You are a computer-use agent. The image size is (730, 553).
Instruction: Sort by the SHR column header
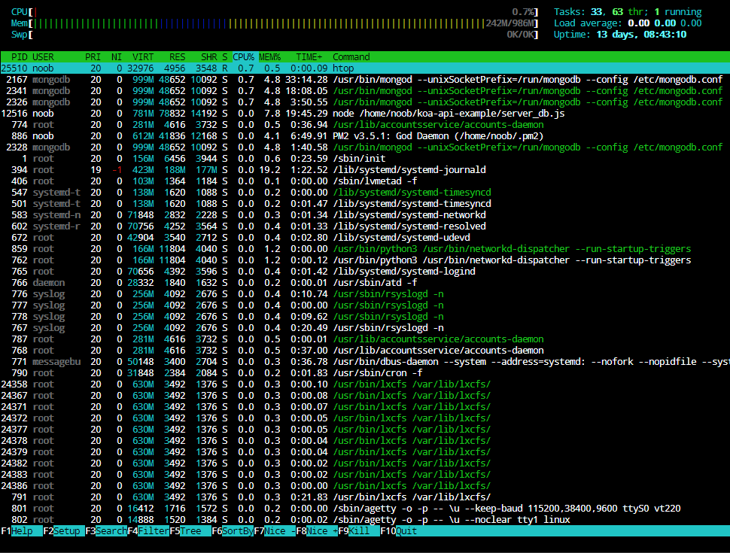point(208,56)
